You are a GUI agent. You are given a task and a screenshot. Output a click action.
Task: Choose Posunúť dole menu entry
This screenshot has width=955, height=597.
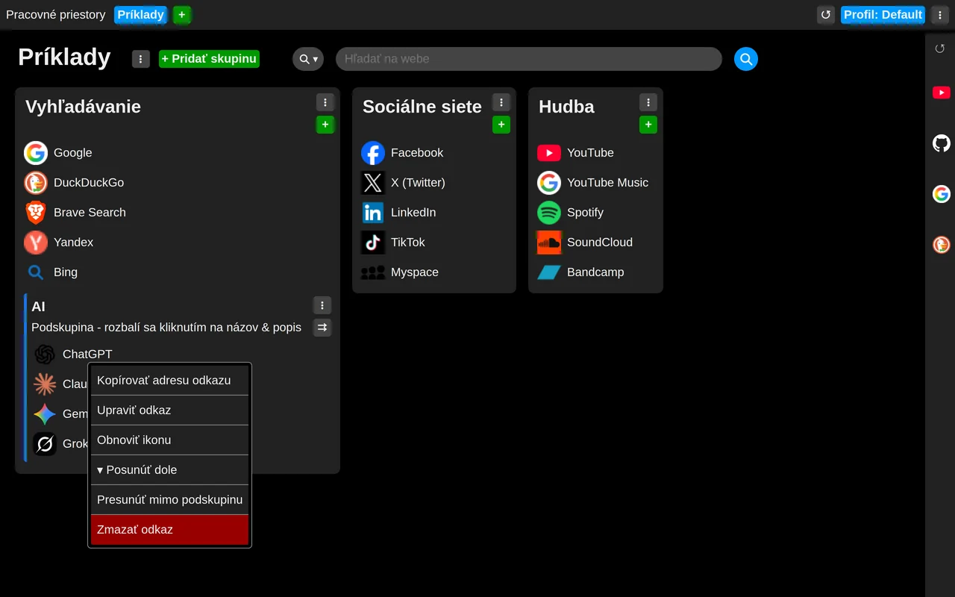169,470
